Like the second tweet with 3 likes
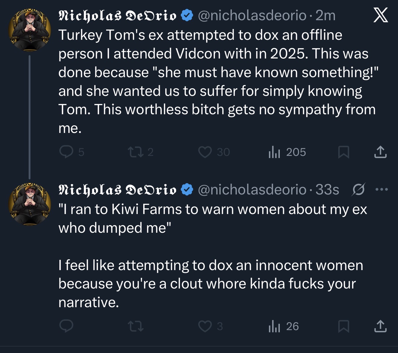The height and width of the screenshot is (353, 398). tap(205, 326)
